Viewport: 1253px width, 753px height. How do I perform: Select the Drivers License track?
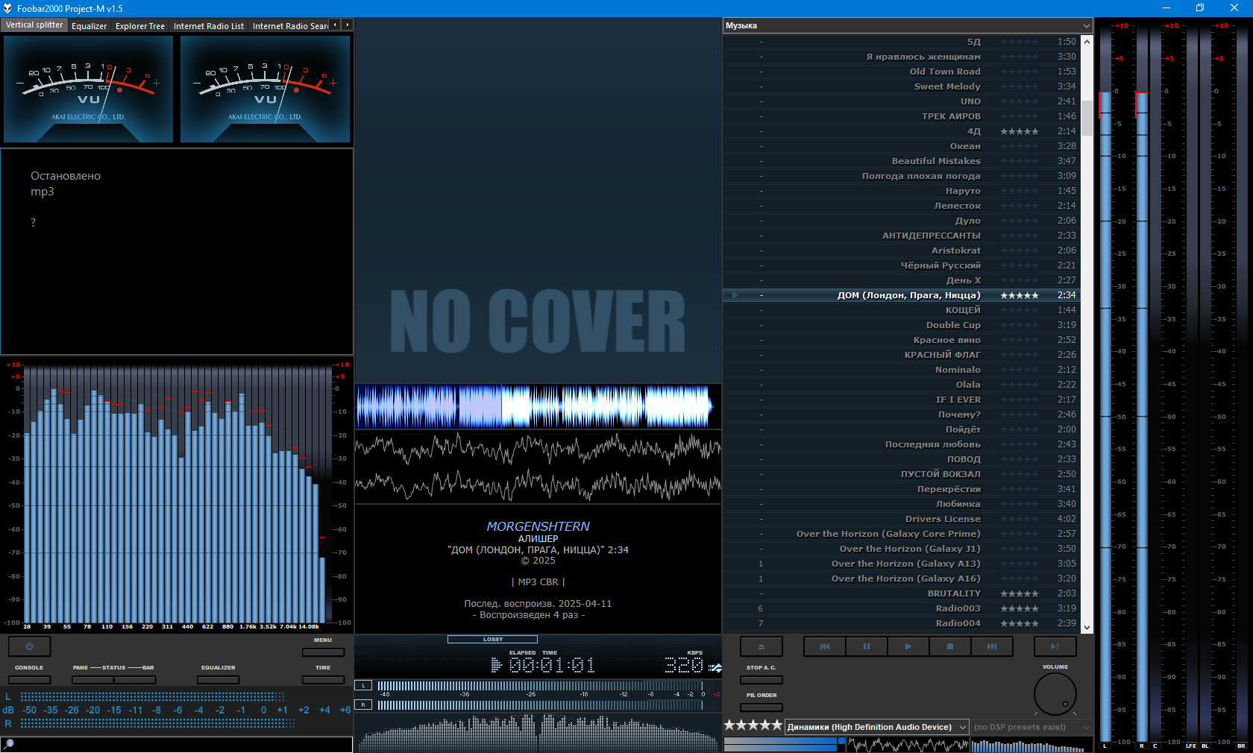coord(902,519)
